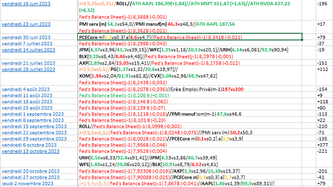
Task: Select the jeudi 2 novembre 2023 date cell
Action: tap(39, 183)
